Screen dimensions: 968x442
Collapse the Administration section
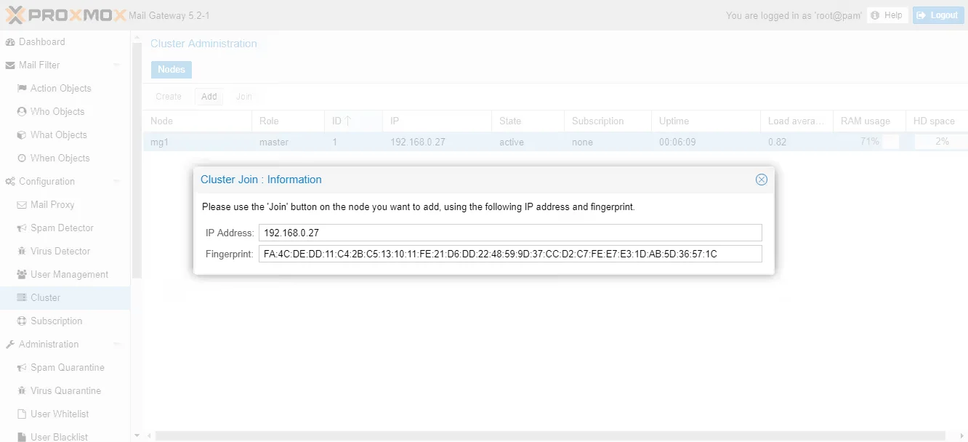[116, 344]
